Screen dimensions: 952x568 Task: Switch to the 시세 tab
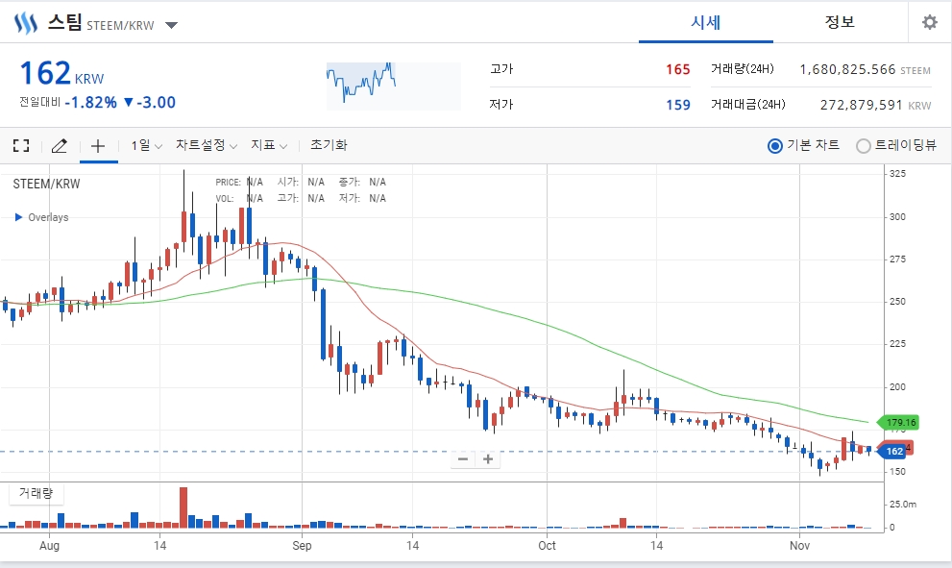[x=705, y=22]
